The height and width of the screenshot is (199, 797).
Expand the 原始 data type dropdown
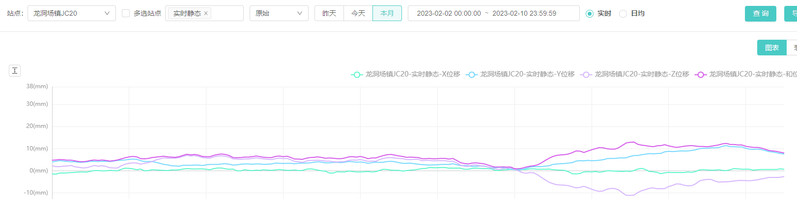pos(279,13)
